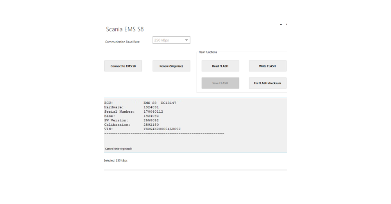The width and height of the screenshot is (391, 204).
Task: Click the Flash functions group label
Action: (x=208, y=52)
